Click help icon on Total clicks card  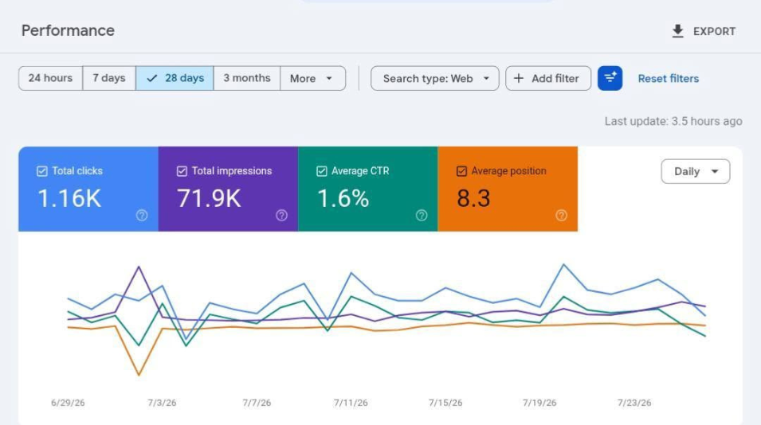[142, 215]
